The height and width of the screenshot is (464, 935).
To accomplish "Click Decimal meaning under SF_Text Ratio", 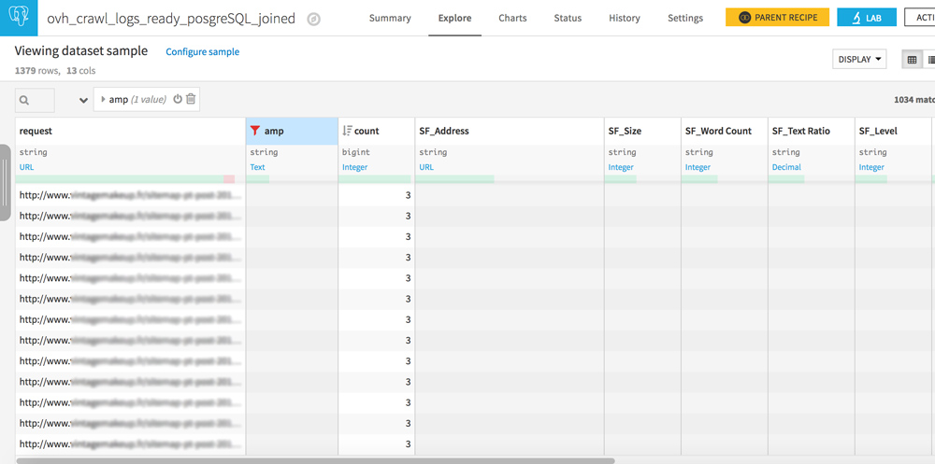I will pyautogui.click(x=786, y=167).
